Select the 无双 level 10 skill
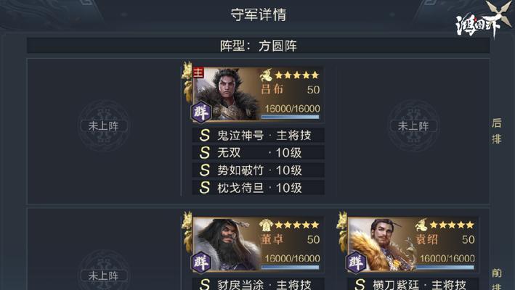 [x=258, y=153]
